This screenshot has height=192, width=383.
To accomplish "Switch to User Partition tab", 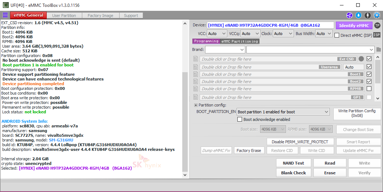I will point(64,15).
